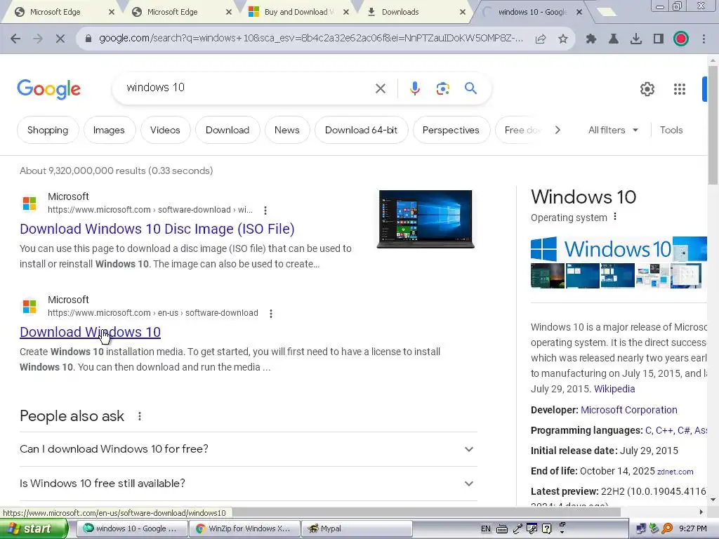Screen dimensions: 719x539
Task: Click the Google logo
Action: [48, 89]
